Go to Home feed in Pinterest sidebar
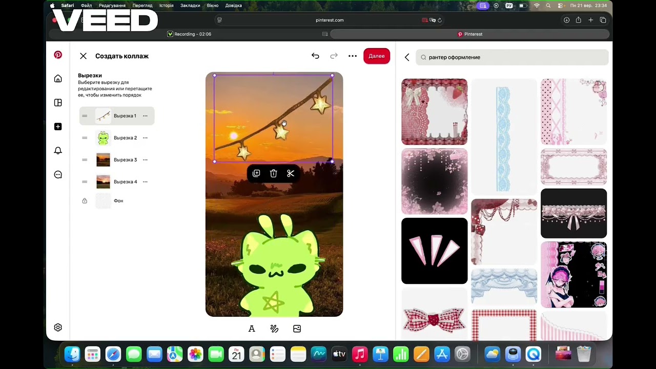656x369 pixels. 58,78
